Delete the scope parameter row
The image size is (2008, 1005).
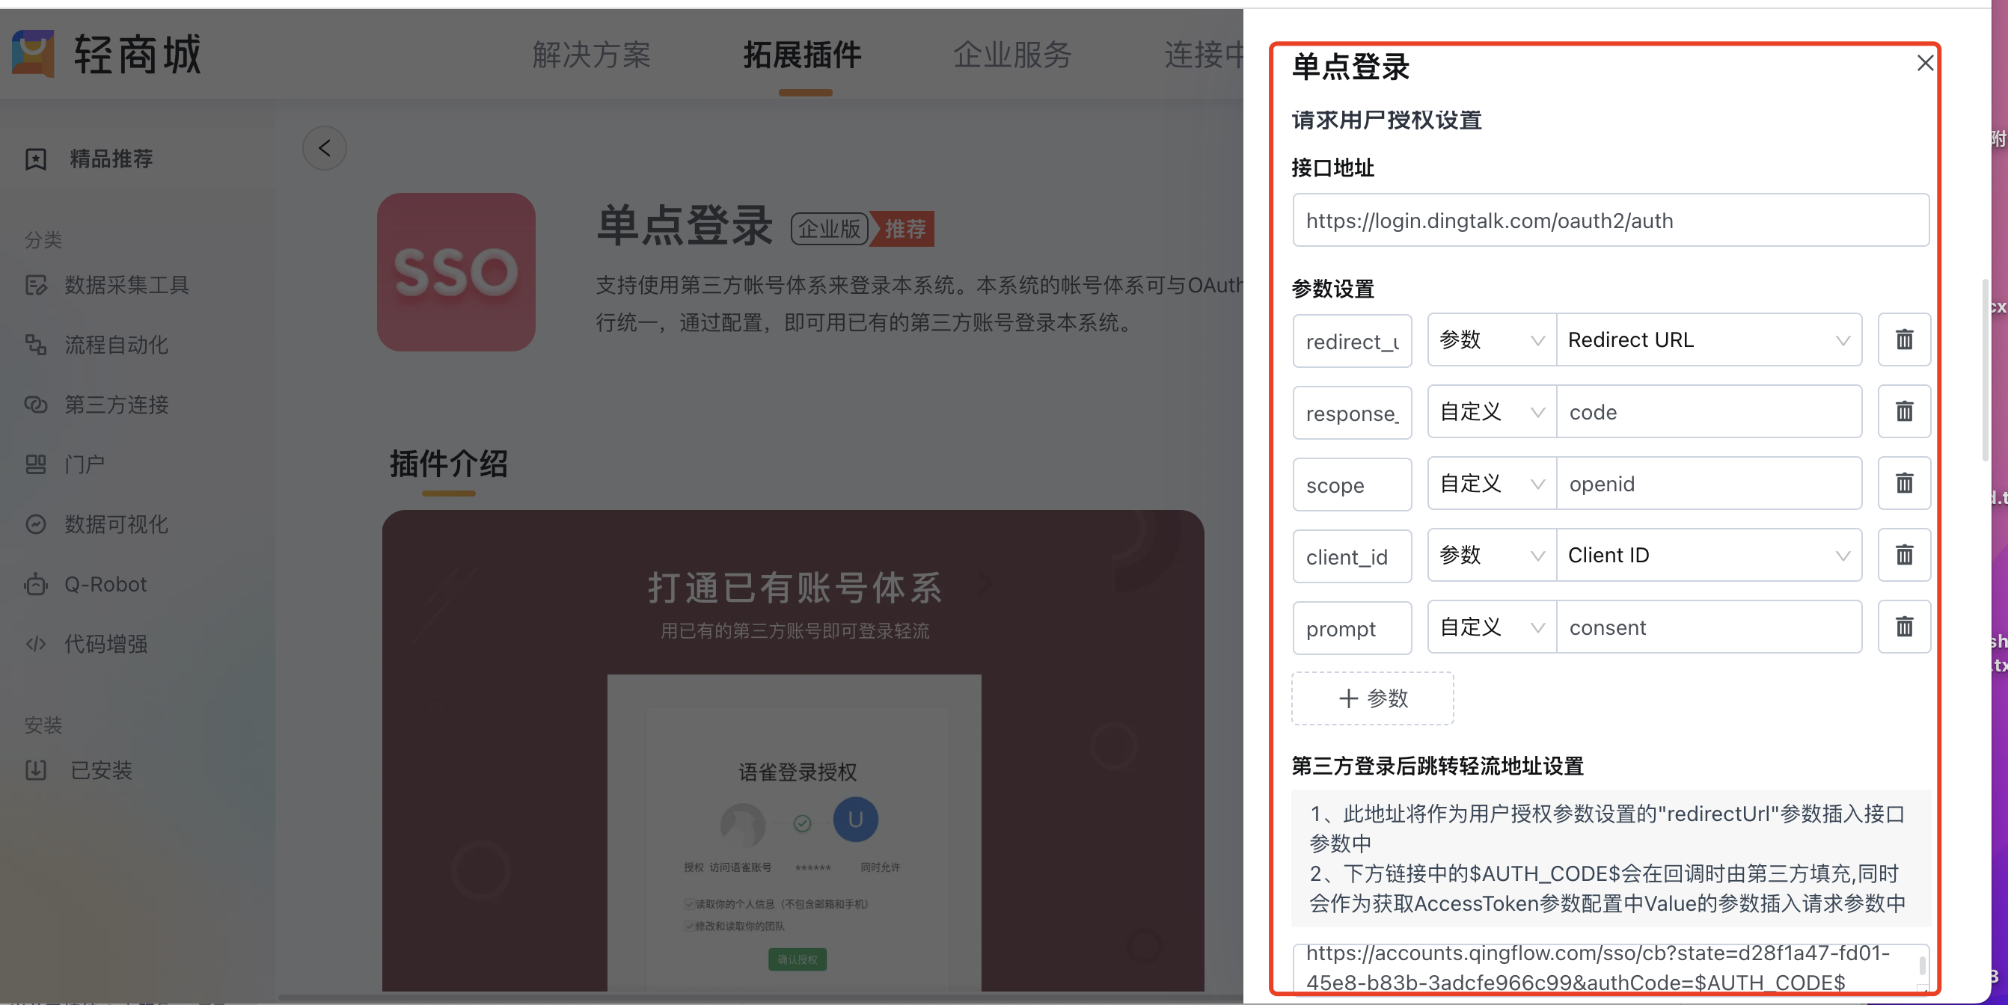click(1903, 483)
